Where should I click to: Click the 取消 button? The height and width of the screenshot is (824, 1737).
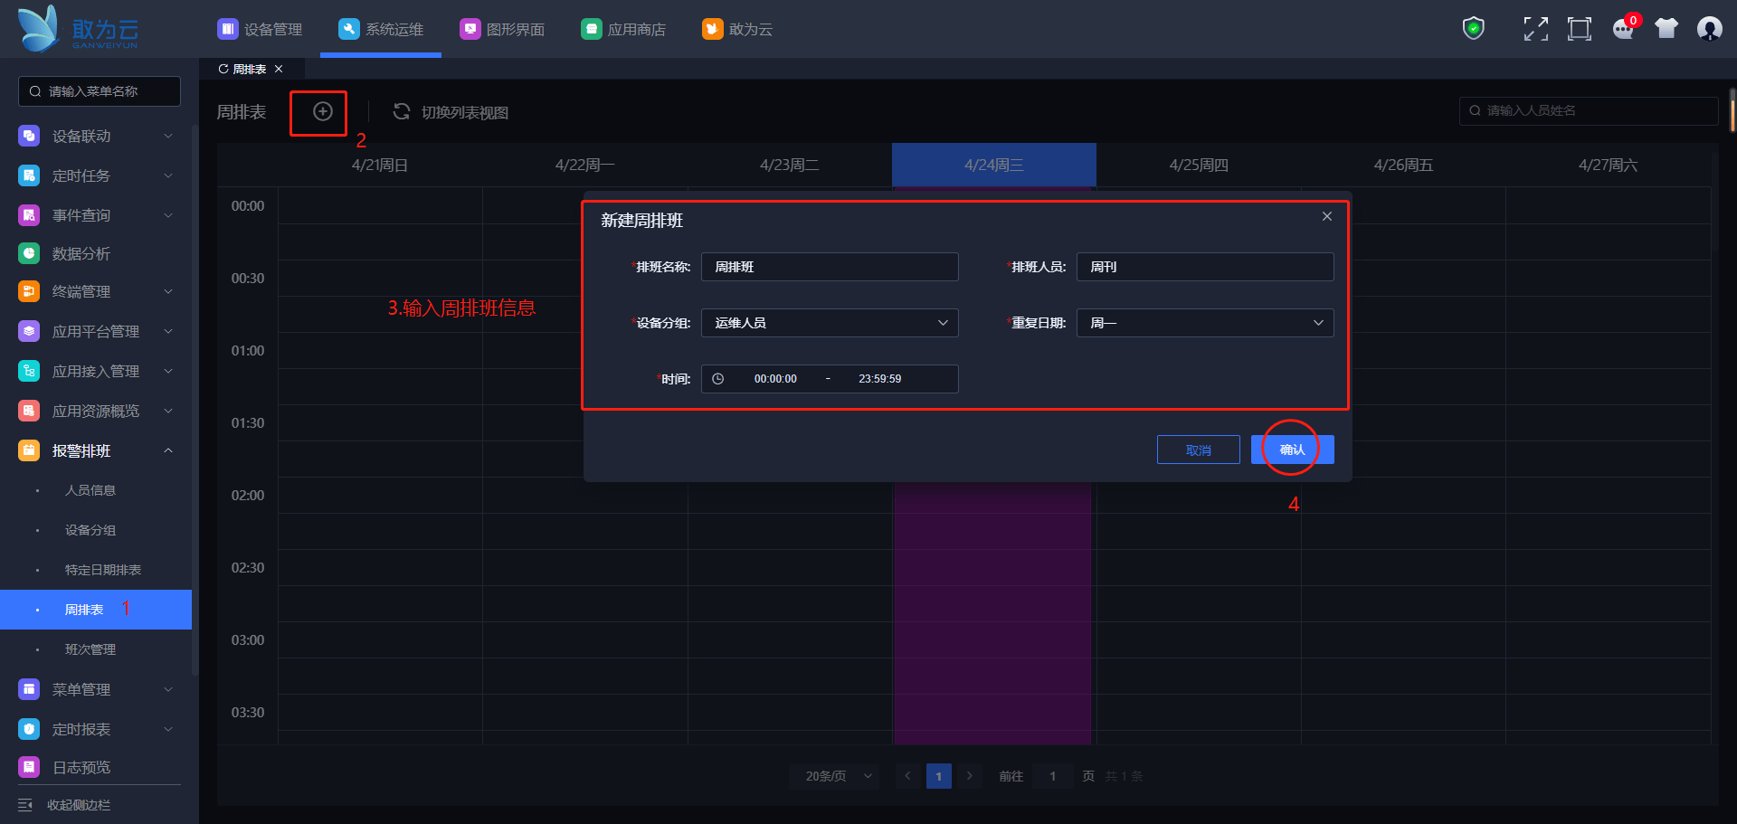[x=1198, y=450]
